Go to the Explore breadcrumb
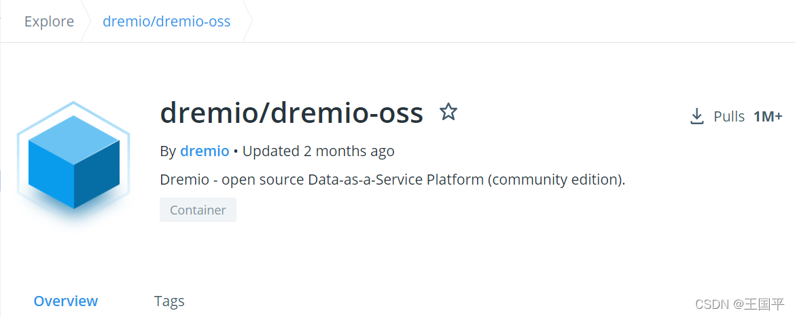This screenshot has height=317, width=795. pyautogui.click(x=49, y=21)
